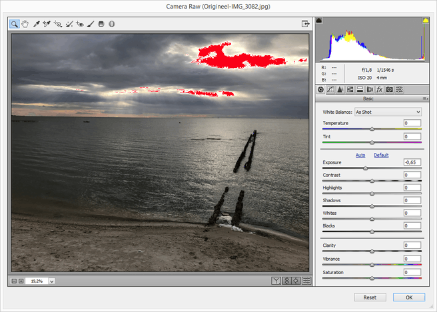Click the Default tone link

(381, 155)
